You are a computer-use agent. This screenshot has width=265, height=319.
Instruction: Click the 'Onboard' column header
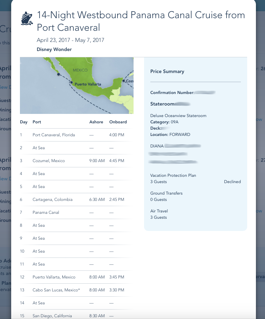pos(118,122)
